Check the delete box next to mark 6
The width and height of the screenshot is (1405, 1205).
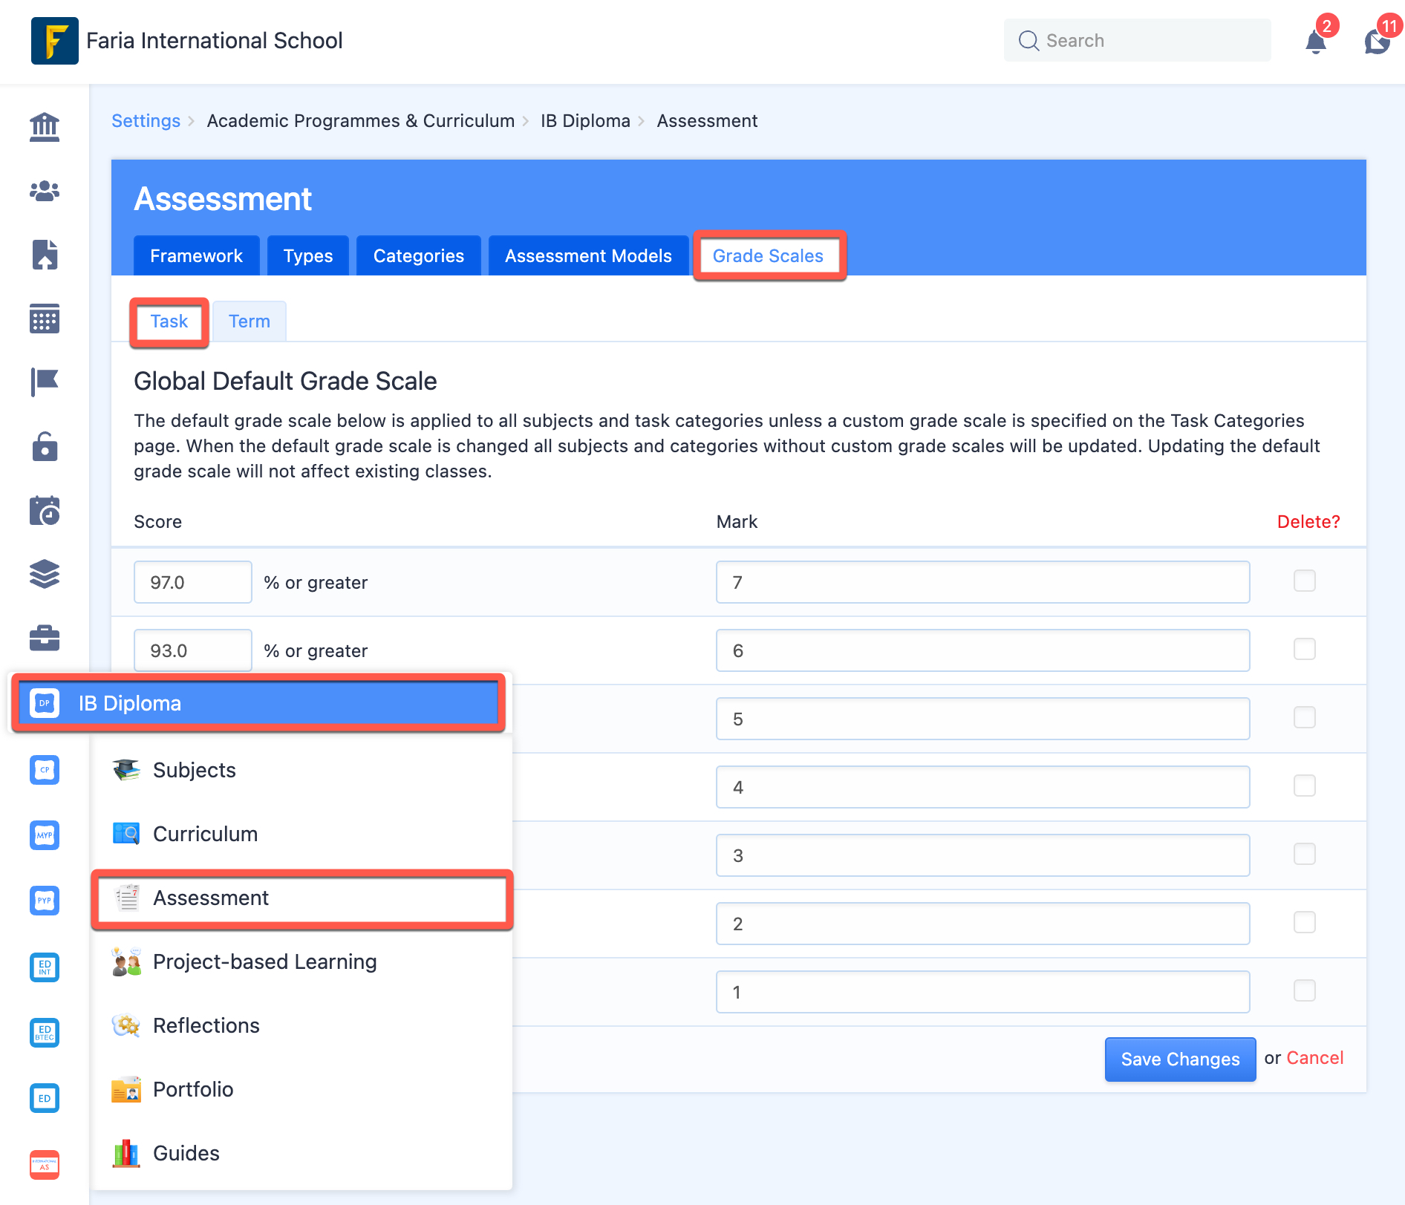(x=1304, y=649)
